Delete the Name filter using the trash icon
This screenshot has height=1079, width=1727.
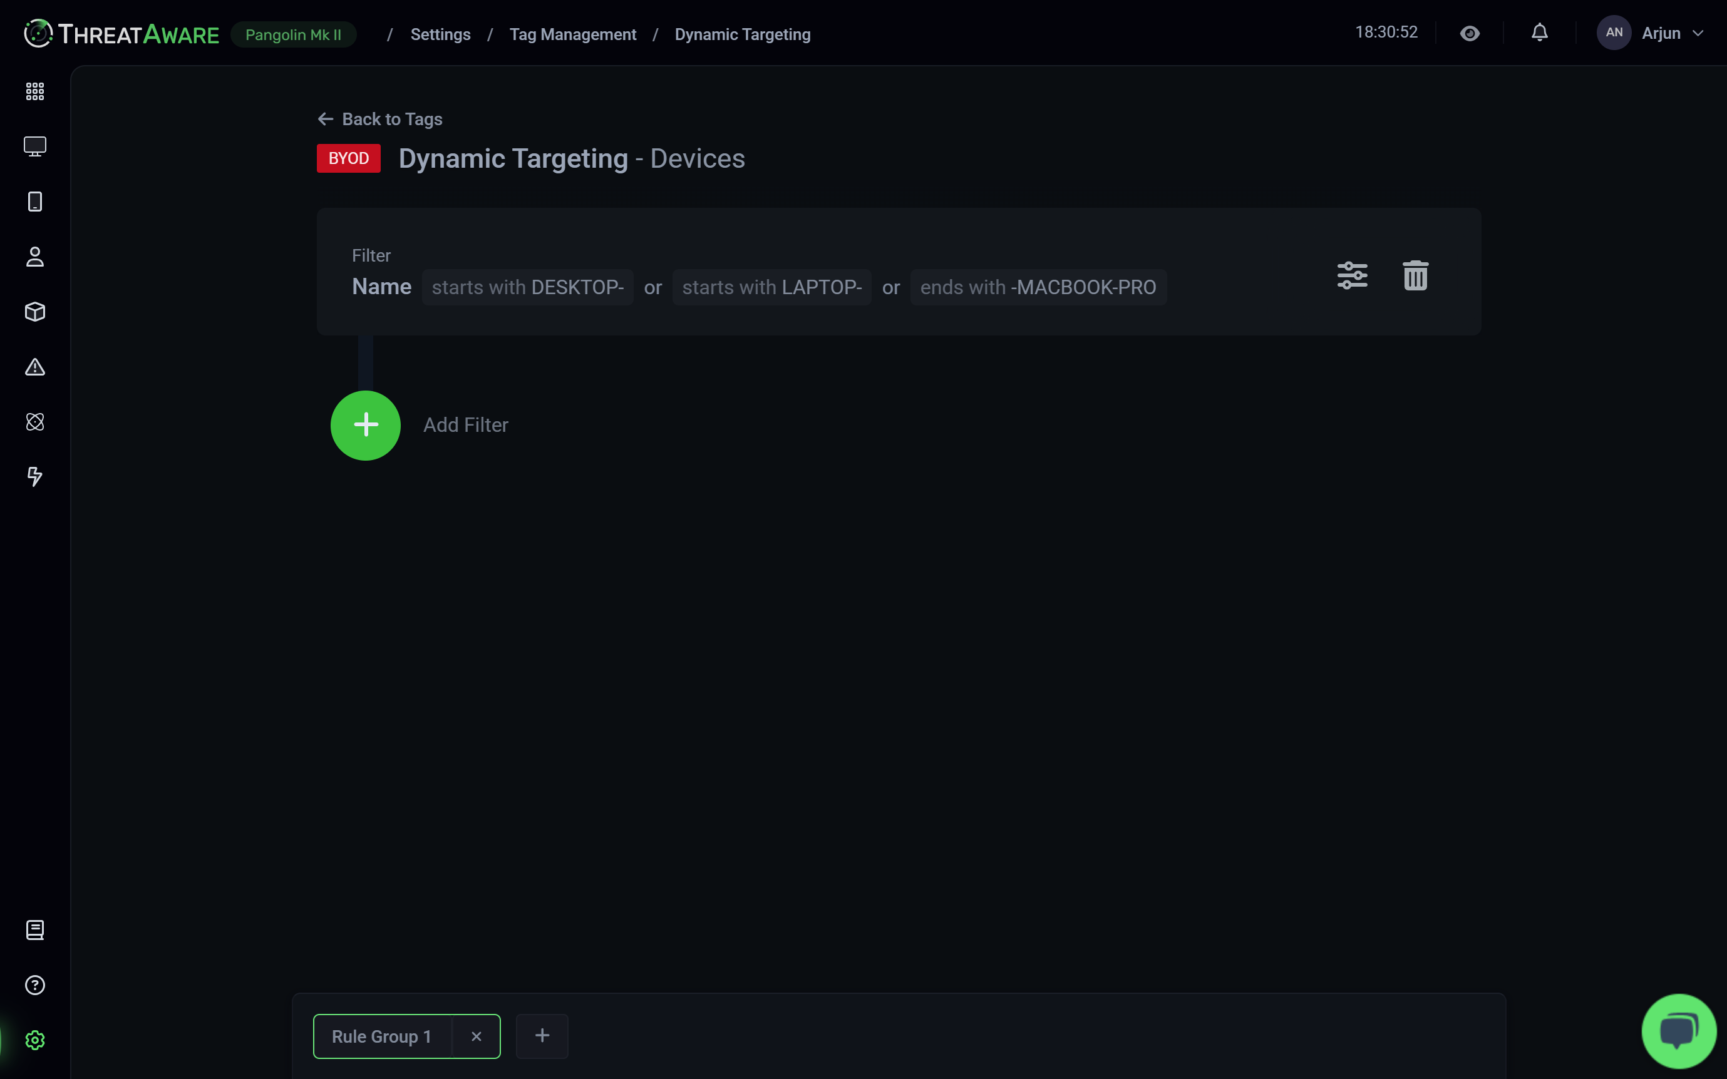pyautogui.click(x=1415, y=275)
